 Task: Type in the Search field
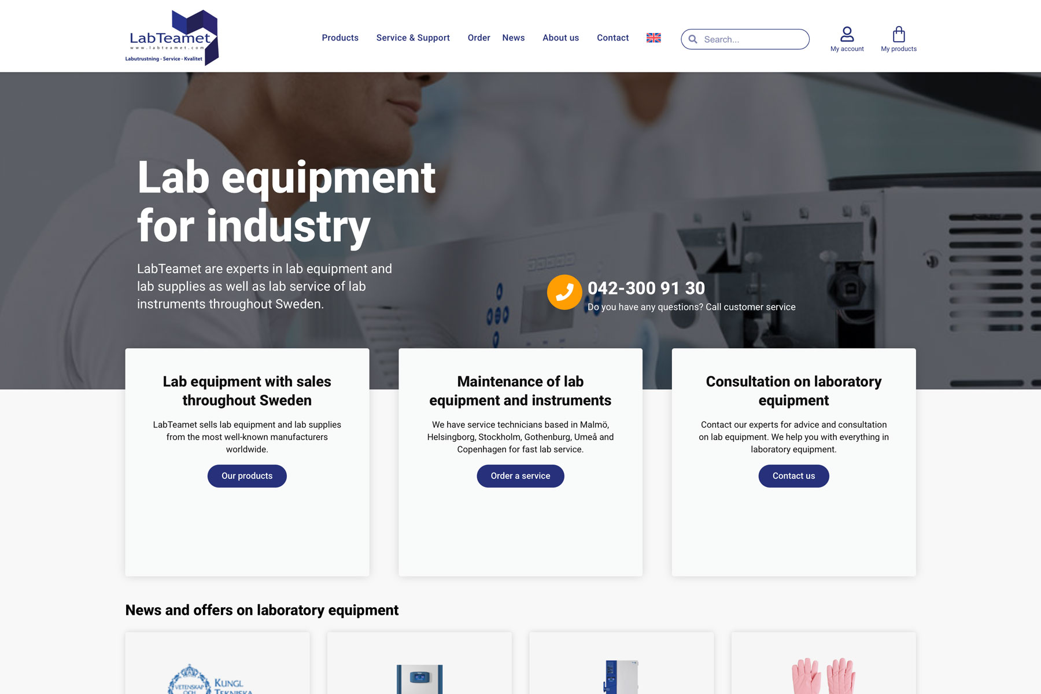click(x=752, y=39)
